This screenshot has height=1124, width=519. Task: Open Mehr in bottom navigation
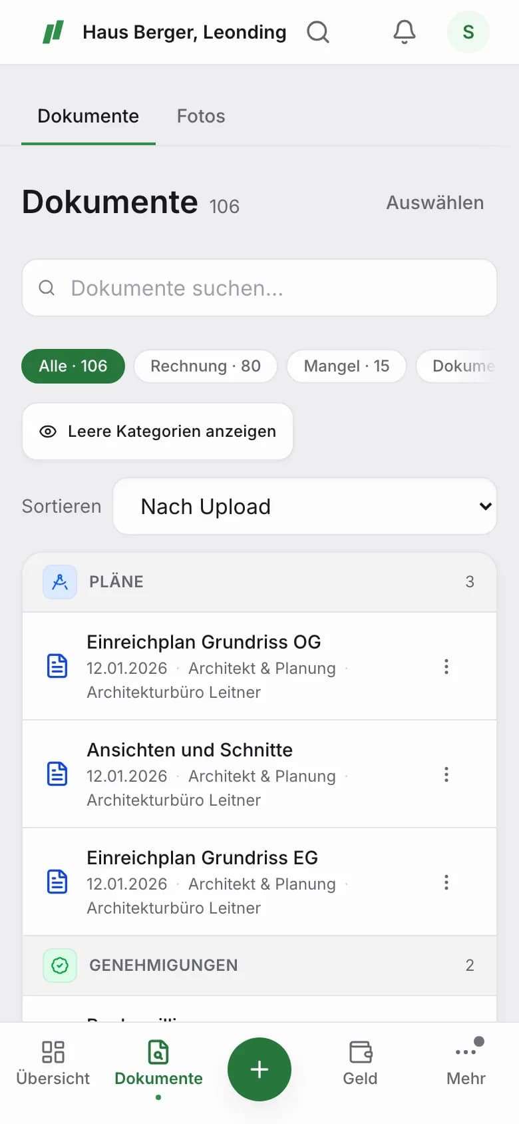466,1064
